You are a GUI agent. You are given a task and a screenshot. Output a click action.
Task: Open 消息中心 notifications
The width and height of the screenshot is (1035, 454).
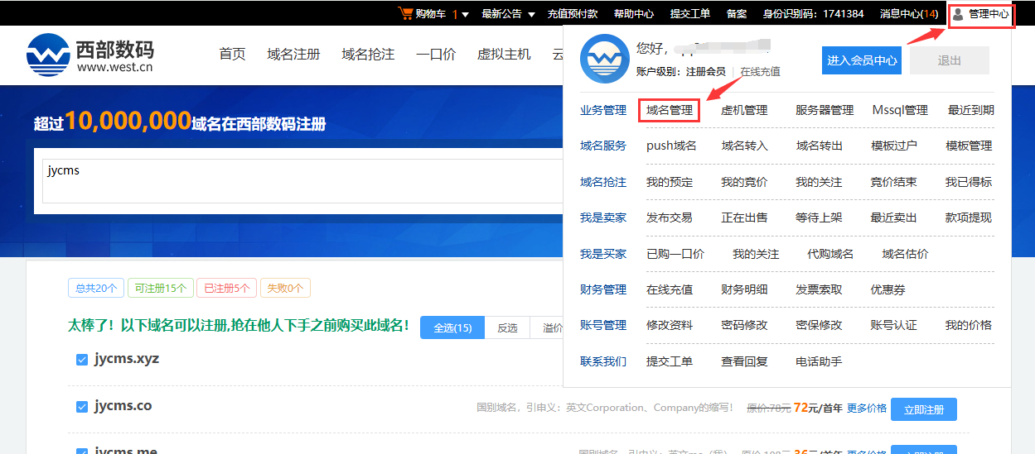coord(909,14)
